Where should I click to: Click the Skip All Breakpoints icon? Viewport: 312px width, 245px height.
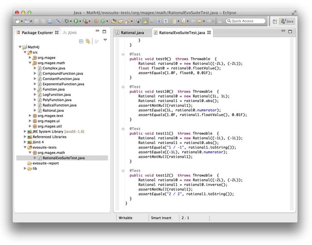click(x=58, y=21)
